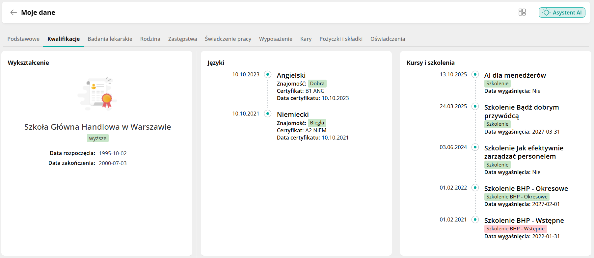Image resolution: width=594 pixels, height=258 pixels.
Task: Click the Angielski language title
Action: (x=291, y=75)
